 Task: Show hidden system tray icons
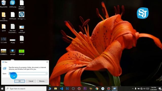pyautogui.click(x=133, y=89)
